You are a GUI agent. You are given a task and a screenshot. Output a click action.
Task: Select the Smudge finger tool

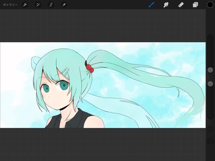tap(166, 5)
